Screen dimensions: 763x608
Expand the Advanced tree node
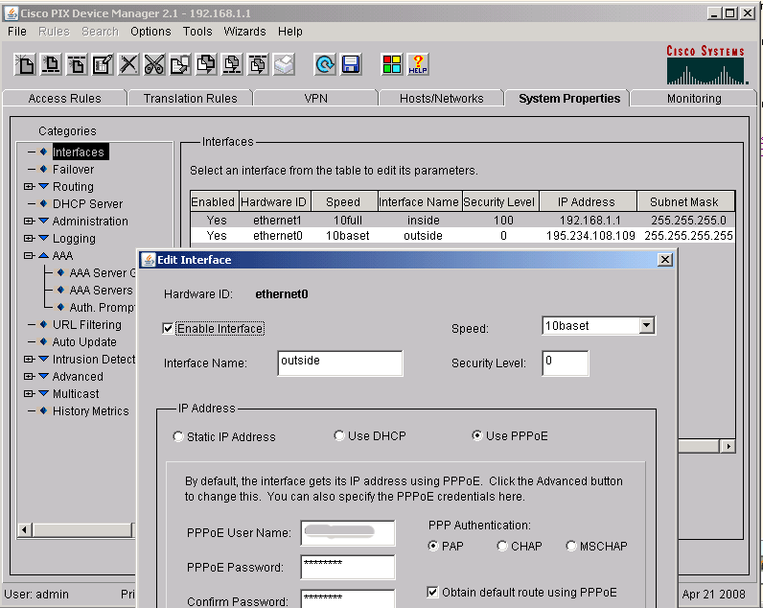click(28, 376)
